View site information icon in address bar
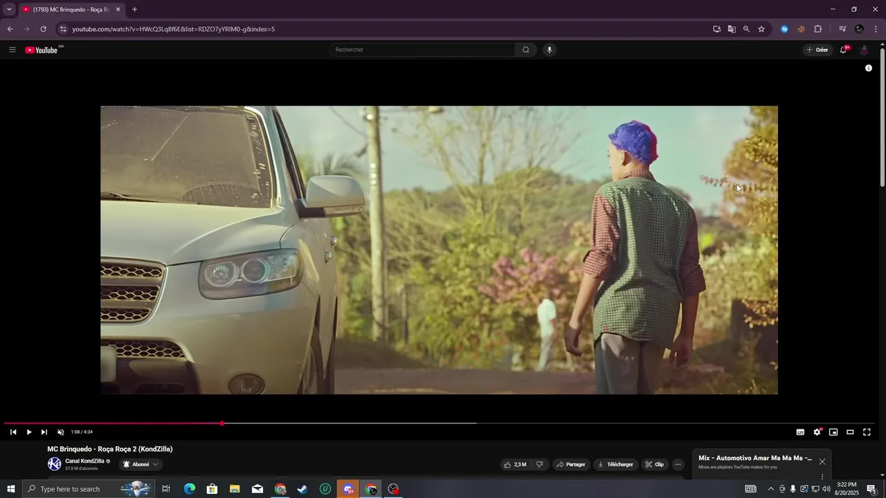The height and width of the screenshot is (498, 886). (63, 29)
